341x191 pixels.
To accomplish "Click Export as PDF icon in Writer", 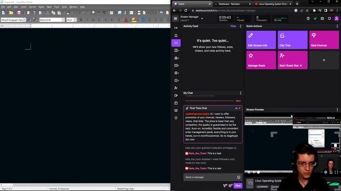I will point(28,13).
